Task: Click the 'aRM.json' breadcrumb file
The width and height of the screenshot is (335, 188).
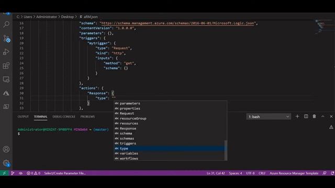Action: (x=89, y=17)
